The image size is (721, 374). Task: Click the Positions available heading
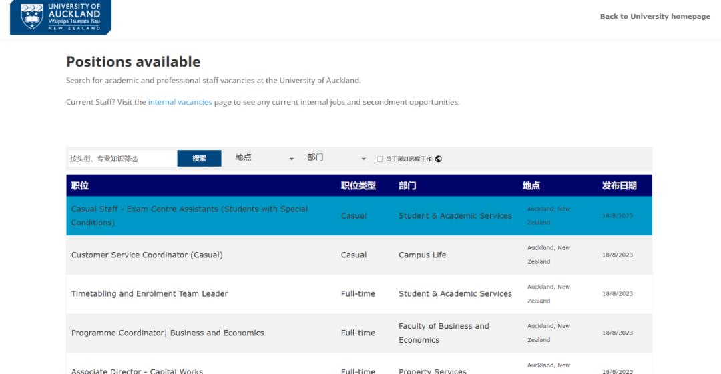point(134,61)
